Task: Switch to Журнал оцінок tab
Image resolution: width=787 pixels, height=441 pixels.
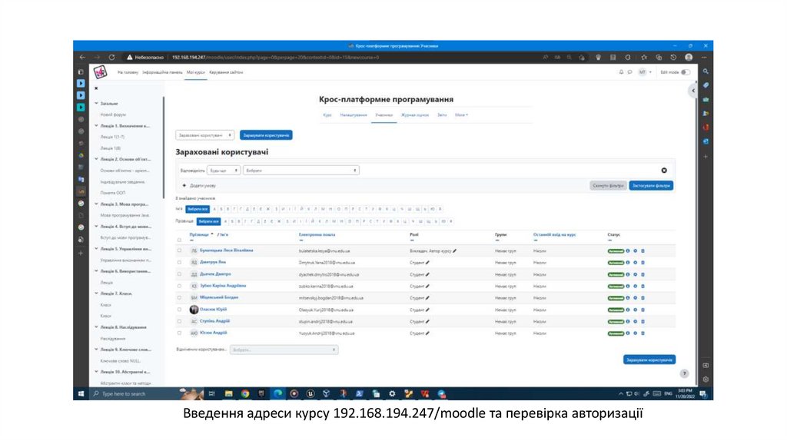Action: tap(415, 115)
